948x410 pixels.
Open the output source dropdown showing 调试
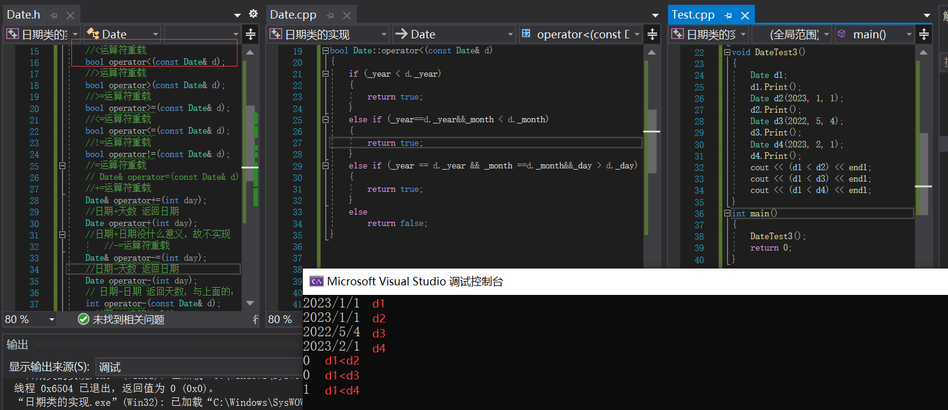(199, 367)
